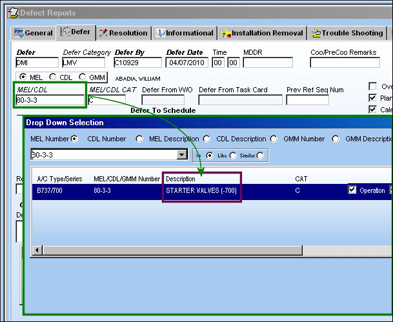Click the MEL/CDL field with 80-3-3
Image resolution: width=393 pixels, height=322 pixels.
point(50,100)
